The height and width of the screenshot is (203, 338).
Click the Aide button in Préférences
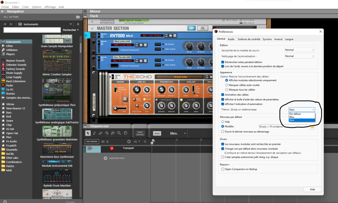click(312, 189)
